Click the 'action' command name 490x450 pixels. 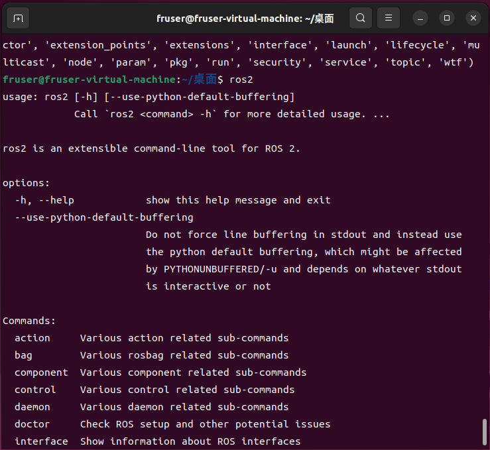[32, 338]
